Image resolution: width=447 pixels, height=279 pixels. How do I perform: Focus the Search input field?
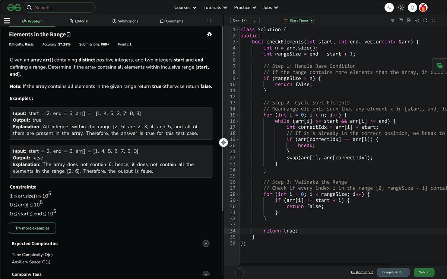[60, 7]
